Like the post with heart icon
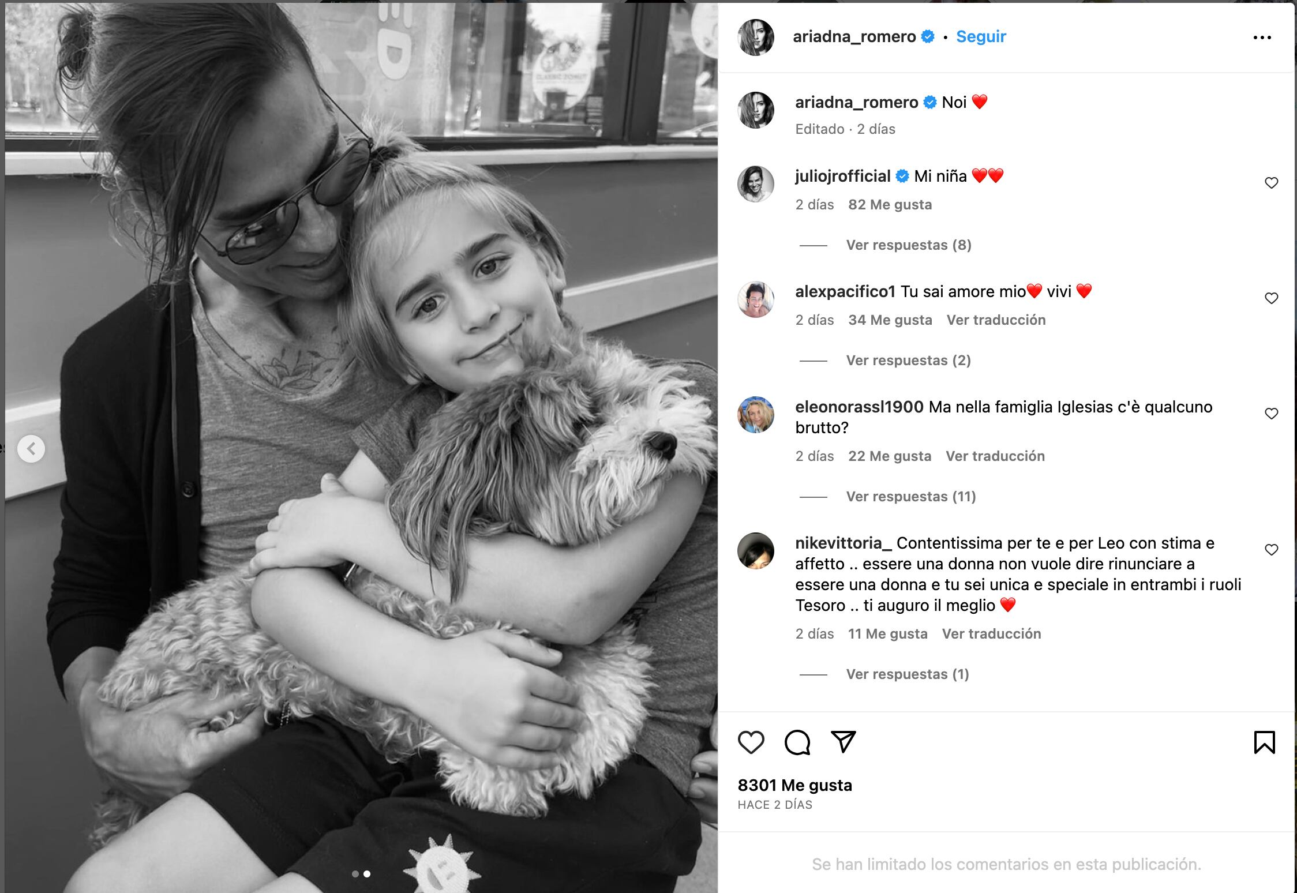1297x893 pixels. 751,742
